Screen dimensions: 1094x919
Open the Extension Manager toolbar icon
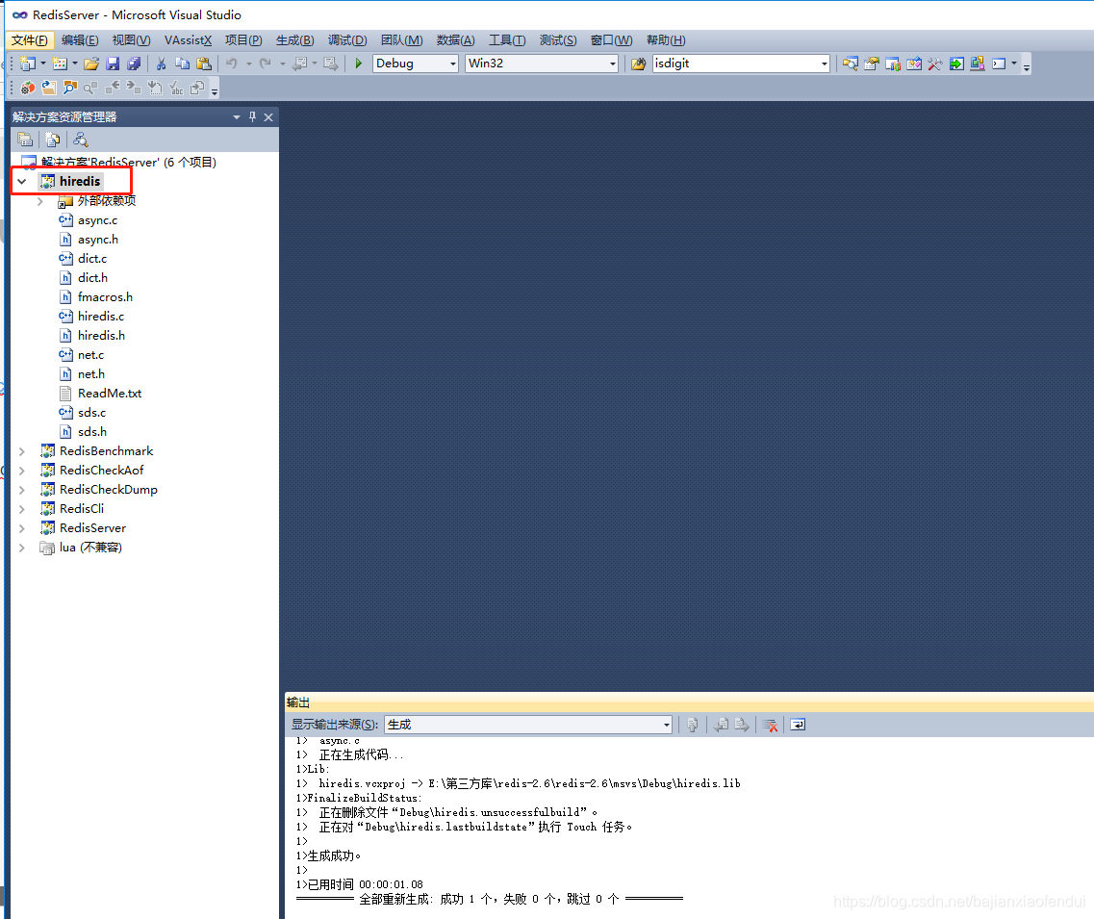coord(978,64)
